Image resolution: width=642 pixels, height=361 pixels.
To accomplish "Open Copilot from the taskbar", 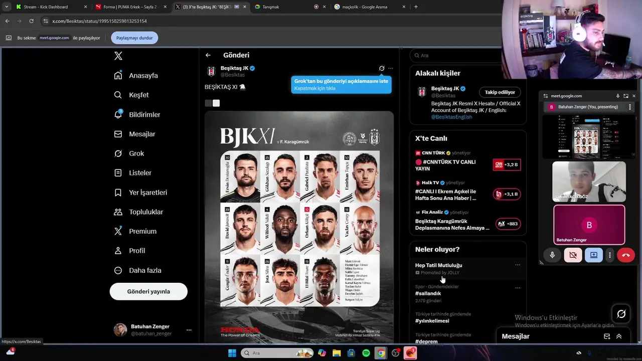I will [322, 353].
